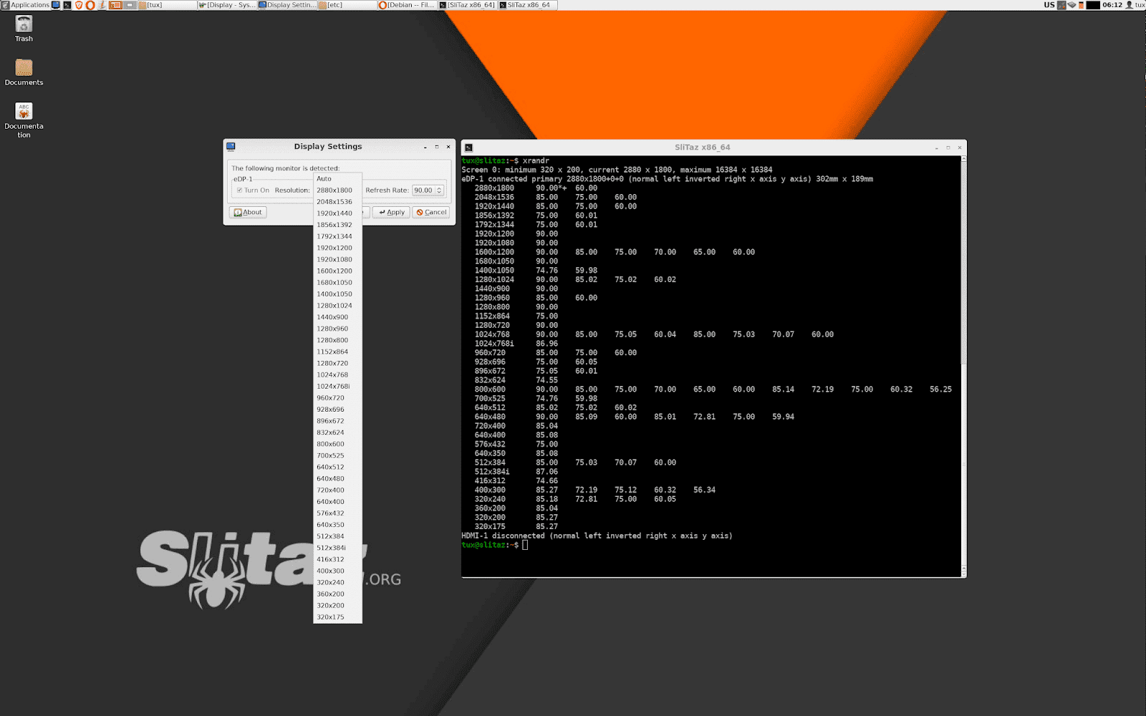1146x716 pixels.
Task: Click the 06:12 panel clock
Action: (x=1112, y=5)
